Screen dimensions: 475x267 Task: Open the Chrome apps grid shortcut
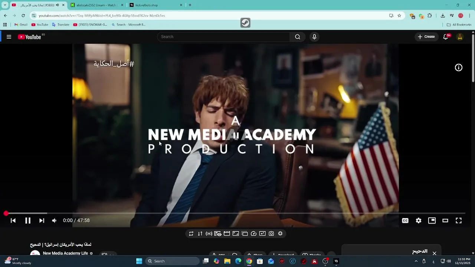[5, 25]
